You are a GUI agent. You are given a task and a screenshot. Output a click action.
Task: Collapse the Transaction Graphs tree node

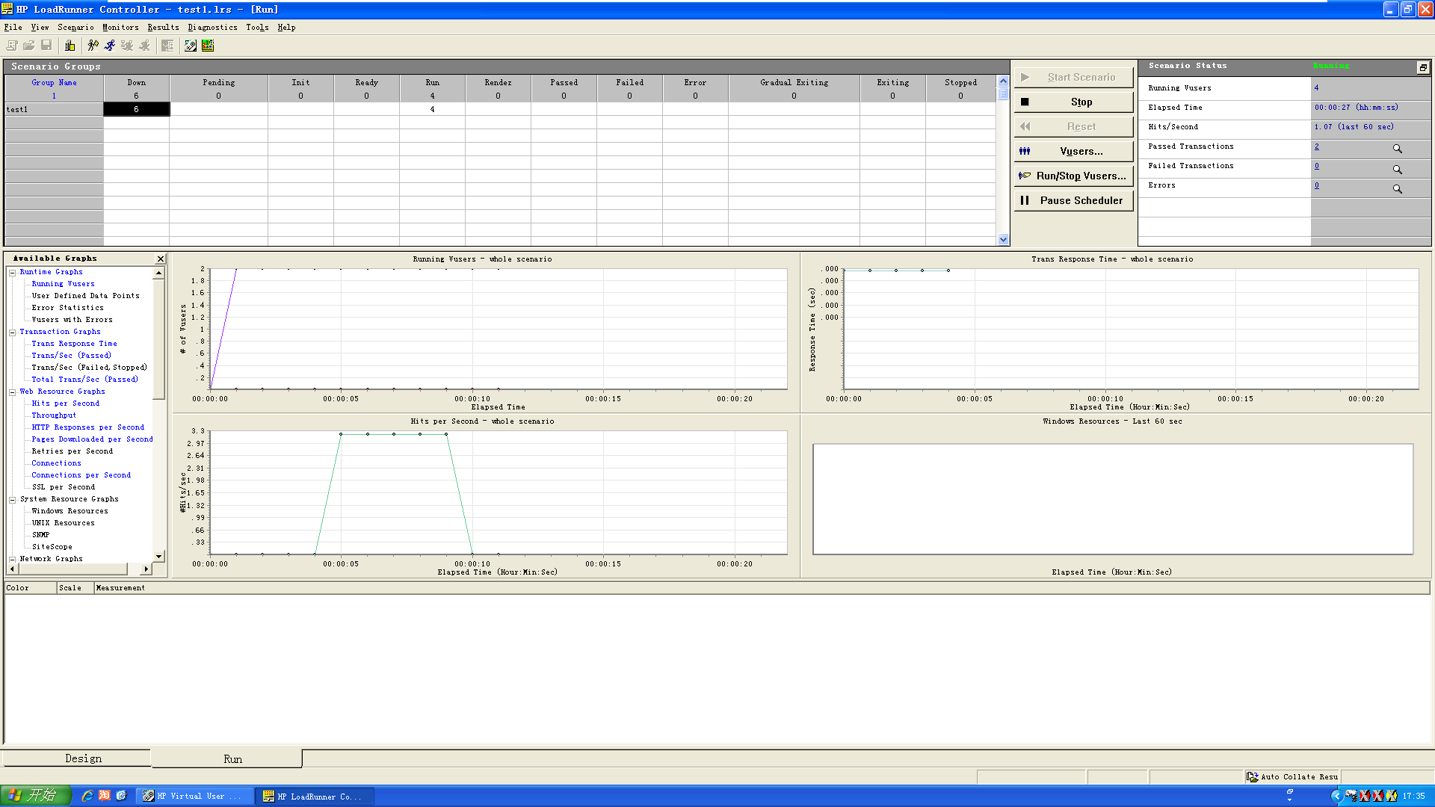point(13,333)
